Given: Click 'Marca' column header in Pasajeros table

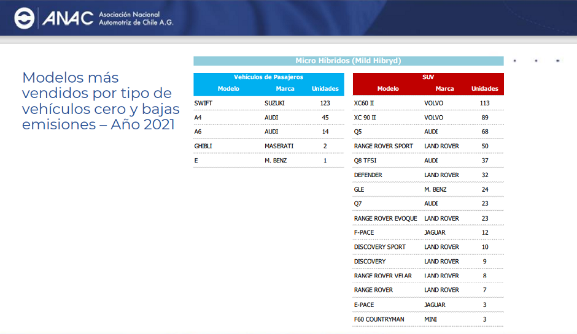Looking at the screenshot, I should coord(285,88).
